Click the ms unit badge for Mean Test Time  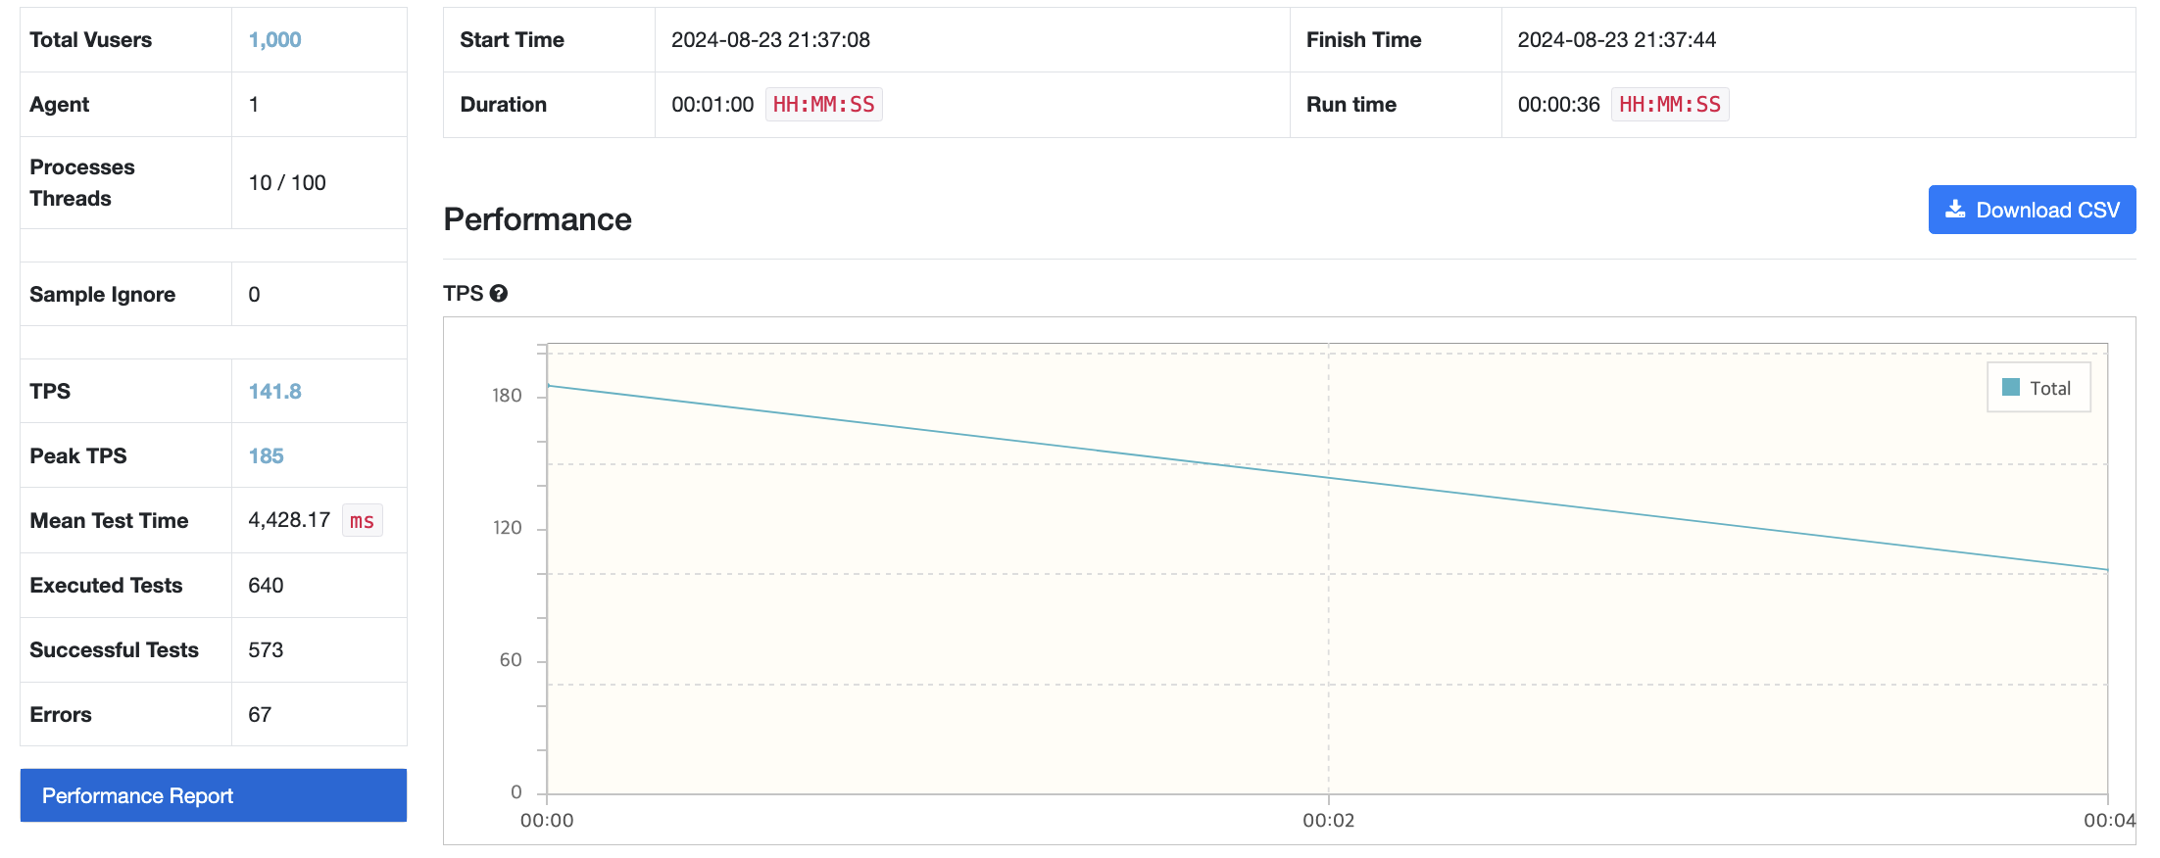[362, 521]
